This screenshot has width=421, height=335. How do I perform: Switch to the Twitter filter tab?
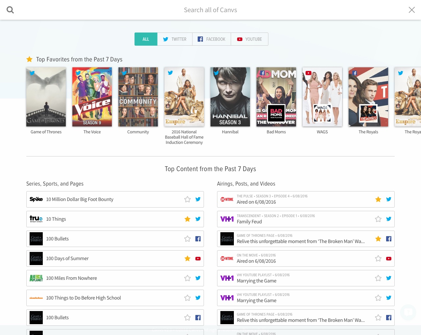click(x=175, y=39)
